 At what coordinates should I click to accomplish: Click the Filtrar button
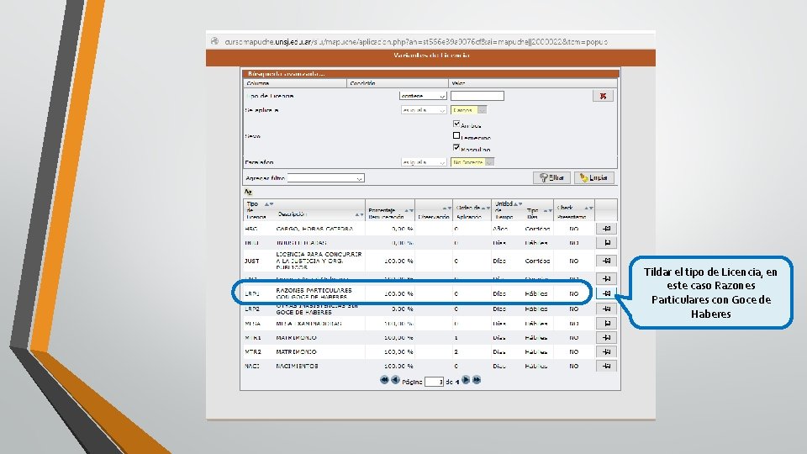point(551,177)
